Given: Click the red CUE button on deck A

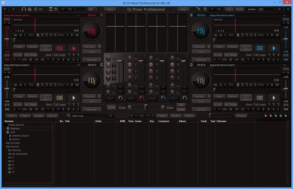Looking at the screenshot, I should click(60, 48).
